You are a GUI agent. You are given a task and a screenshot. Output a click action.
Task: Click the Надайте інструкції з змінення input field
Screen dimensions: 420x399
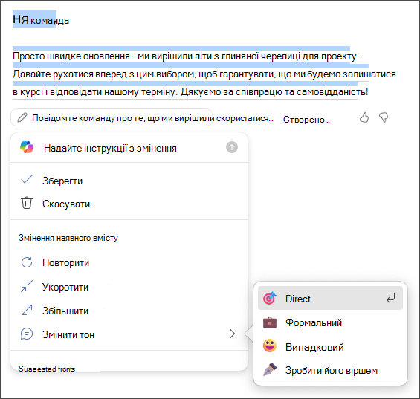click(x=129, y=148)
